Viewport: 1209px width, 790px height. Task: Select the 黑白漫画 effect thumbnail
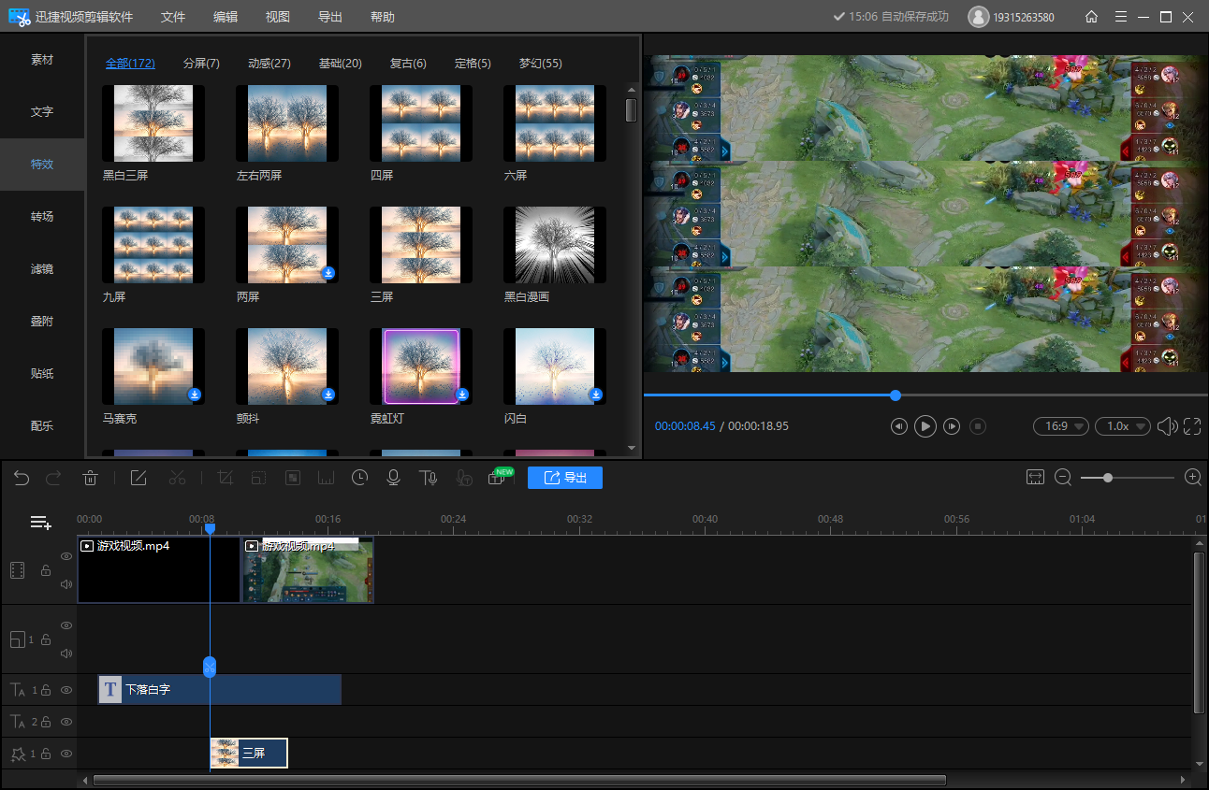click(x=555, y=245)
